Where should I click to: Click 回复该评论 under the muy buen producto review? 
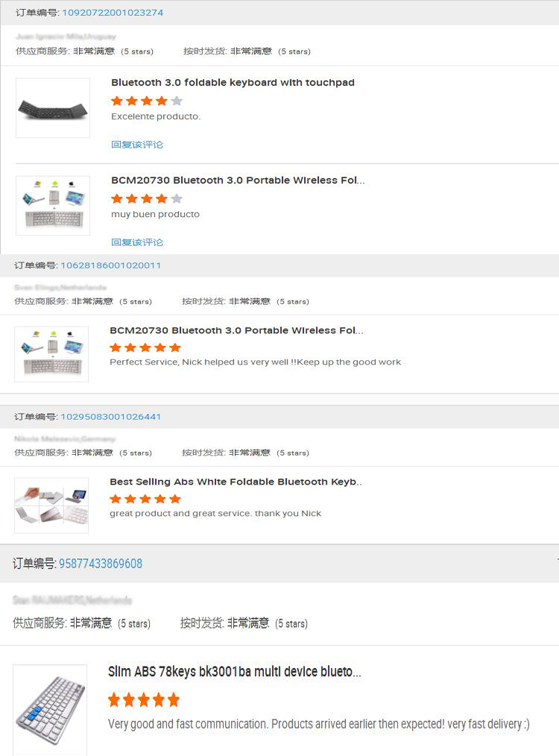pyautogui.click(x=136, y=242)
